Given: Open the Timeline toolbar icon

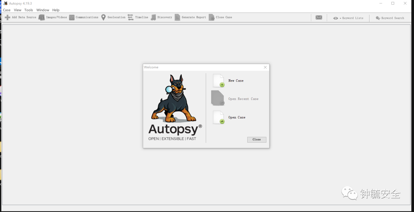Looking at the screenshot, I should (x=131, y=17).
